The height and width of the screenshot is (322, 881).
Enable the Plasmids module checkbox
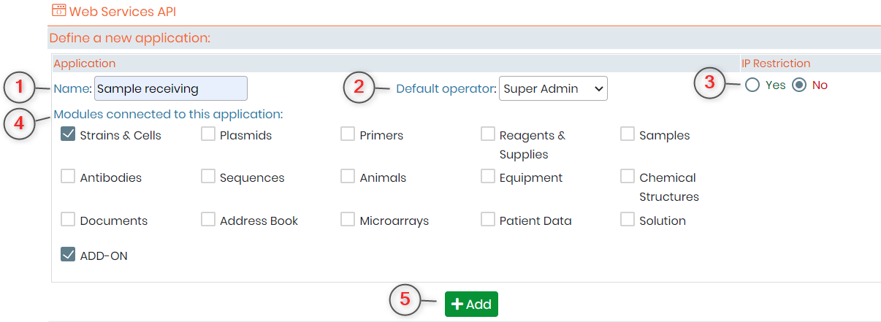208,134
